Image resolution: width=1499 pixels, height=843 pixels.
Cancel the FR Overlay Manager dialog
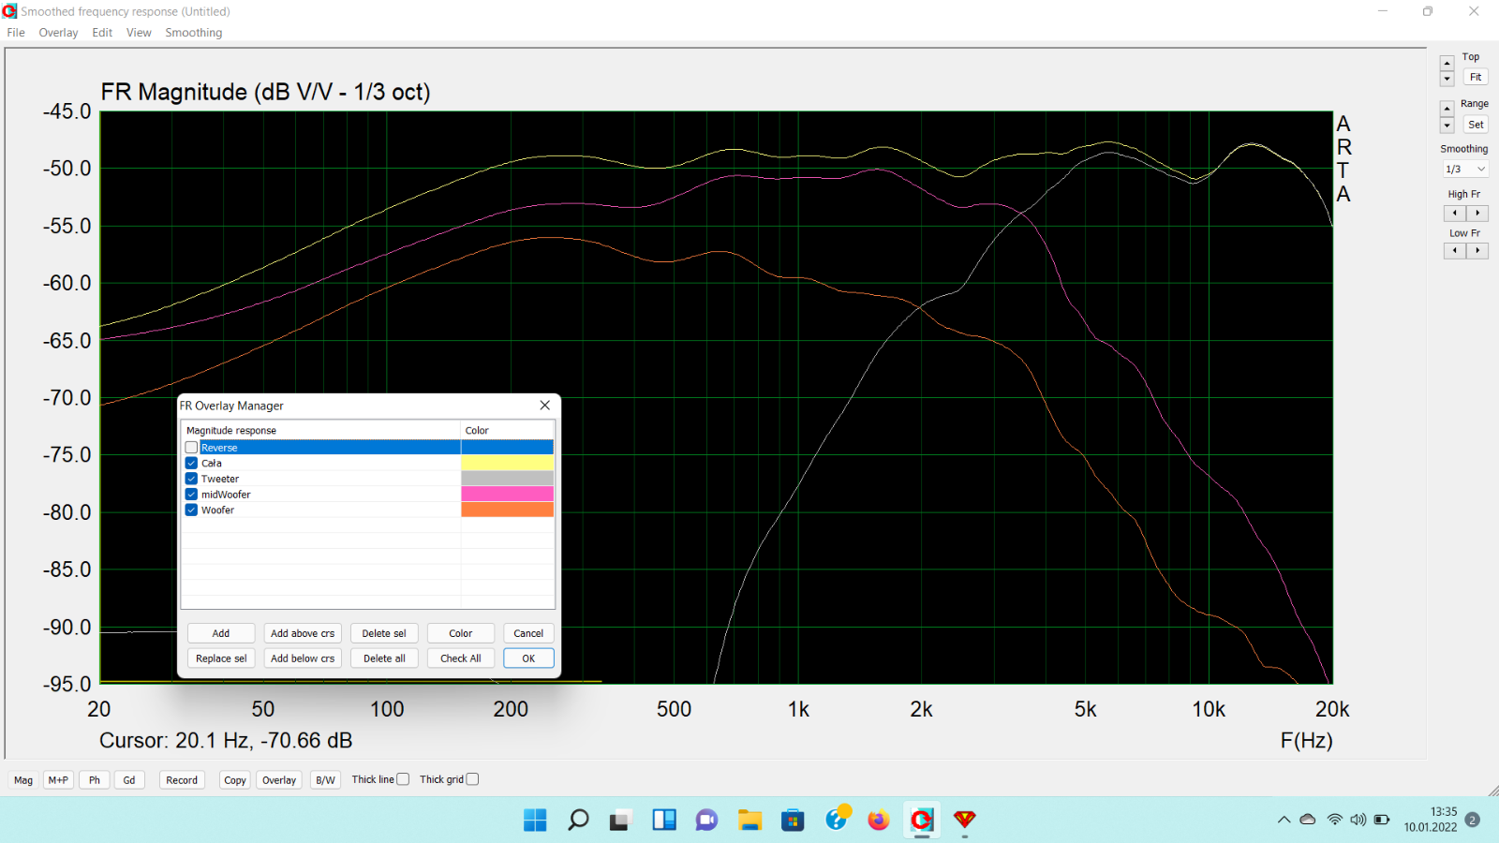coord(528,633)
